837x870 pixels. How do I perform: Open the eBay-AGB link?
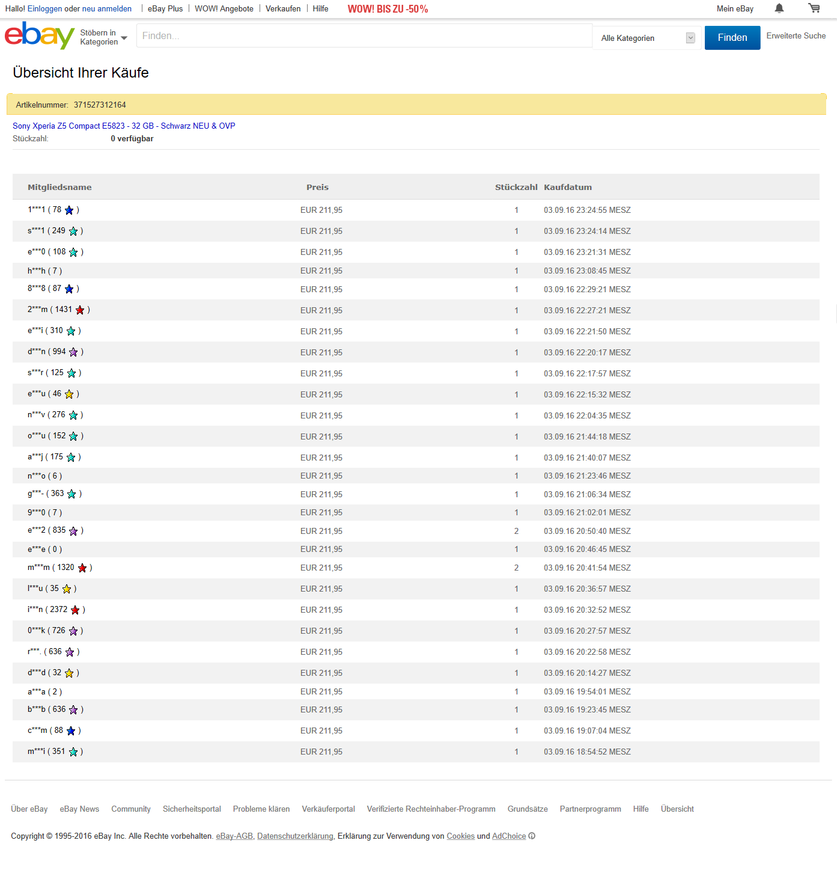(234, 836)
